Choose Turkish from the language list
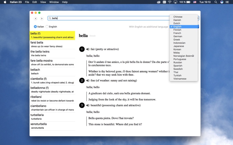The image size is (233, 145). 184,75
